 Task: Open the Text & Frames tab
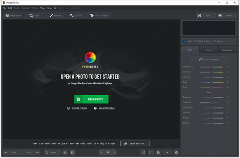click(99, 16)
